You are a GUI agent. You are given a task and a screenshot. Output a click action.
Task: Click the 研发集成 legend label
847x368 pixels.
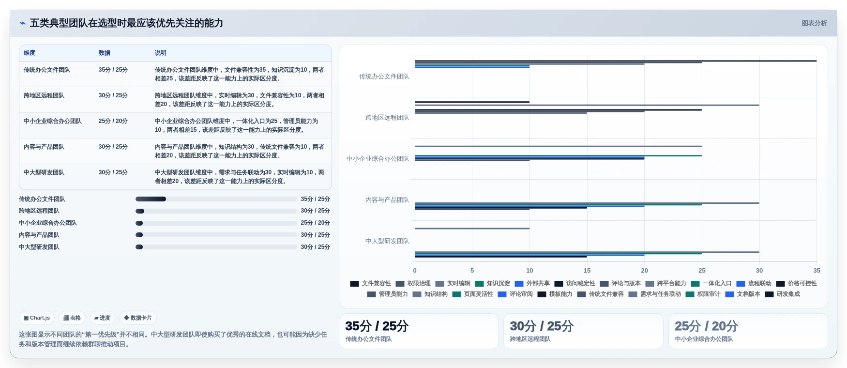(788, 294)
